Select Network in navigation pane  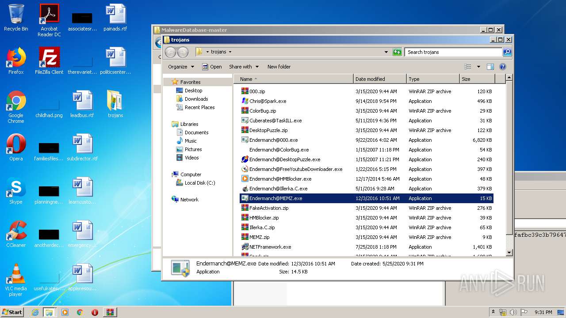[x=189, y=200]
